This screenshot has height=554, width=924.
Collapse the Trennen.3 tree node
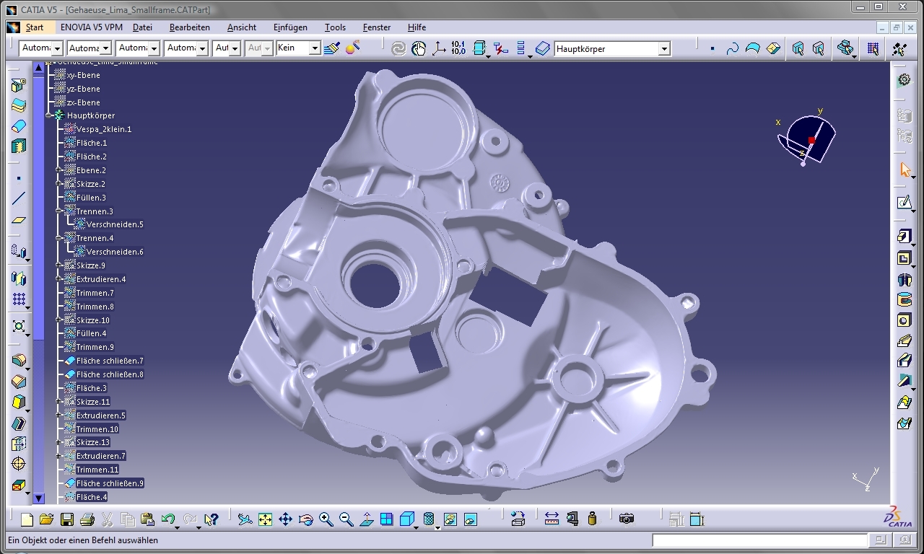58,211
